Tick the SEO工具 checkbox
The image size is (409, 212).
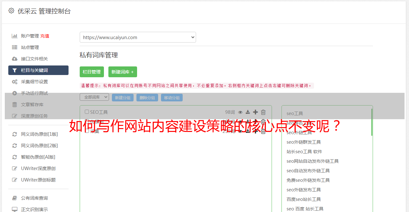tap(87, 112)
